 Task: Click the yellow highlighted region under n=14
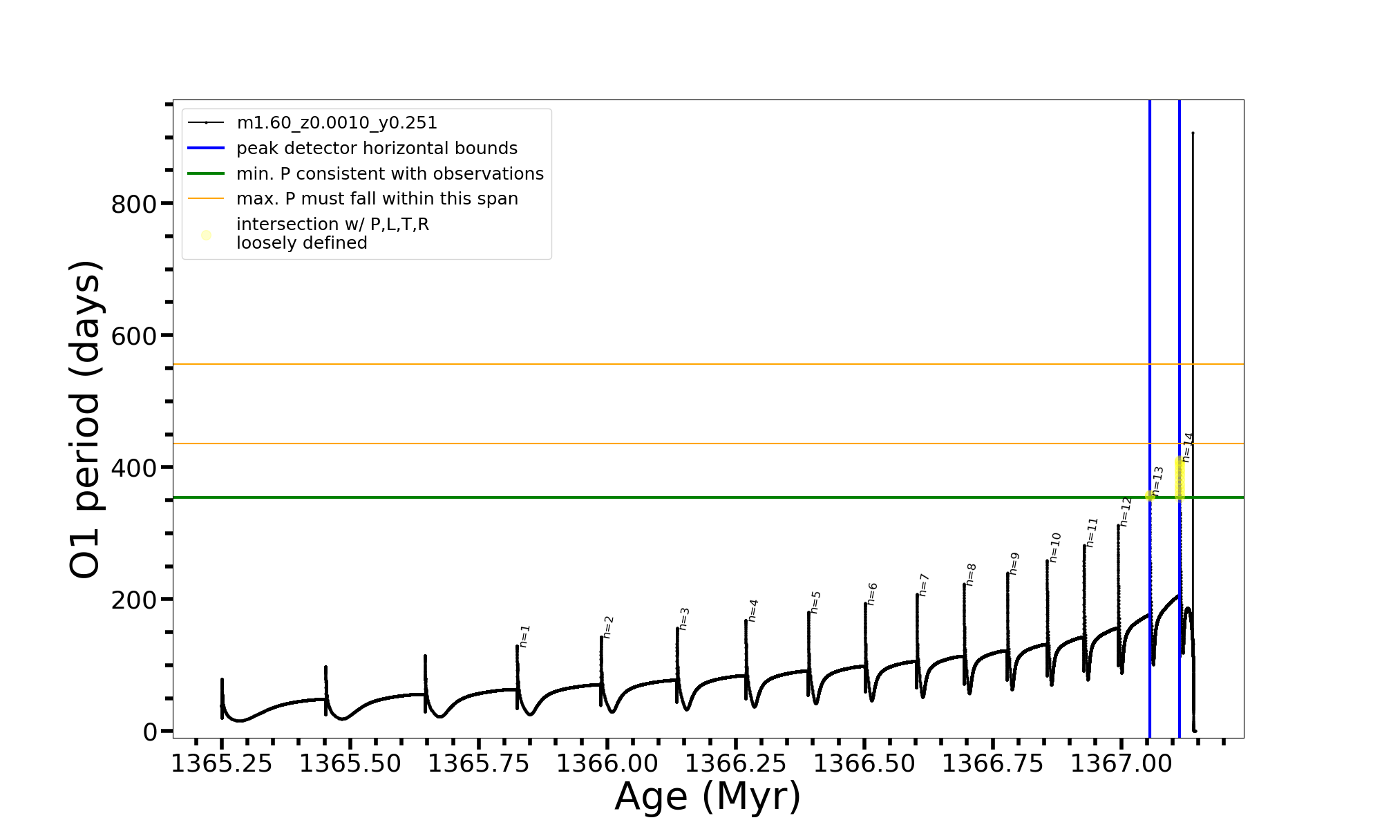(x=1180, y=478)
